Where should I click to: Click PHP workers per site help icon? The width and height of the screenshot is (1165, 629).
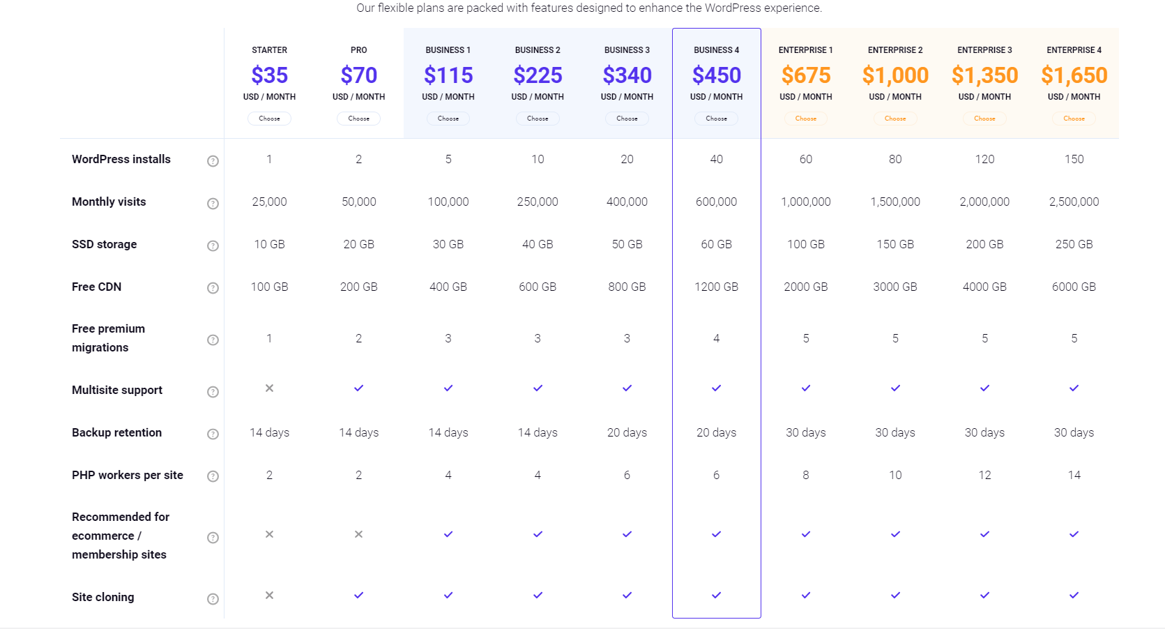(x=213, y=476)
